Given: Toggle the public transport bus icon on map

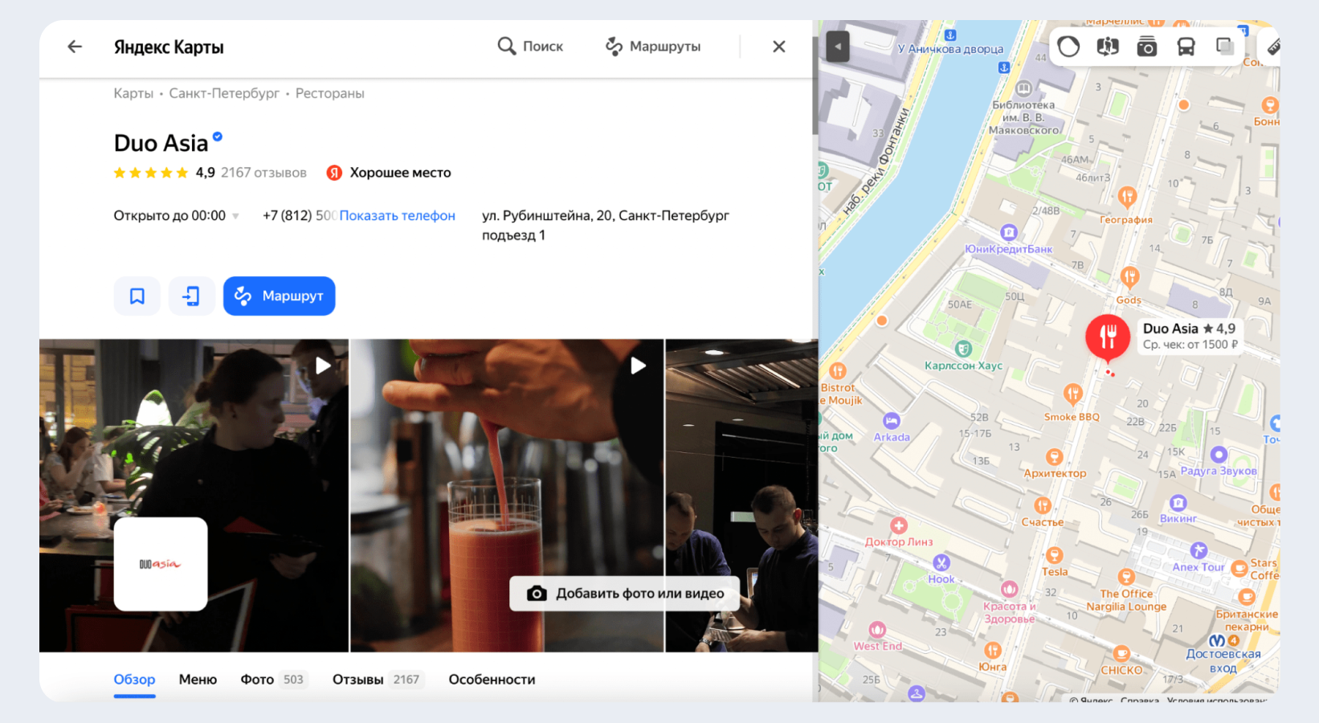Looking at the screenshot, I should (1186, 47).
